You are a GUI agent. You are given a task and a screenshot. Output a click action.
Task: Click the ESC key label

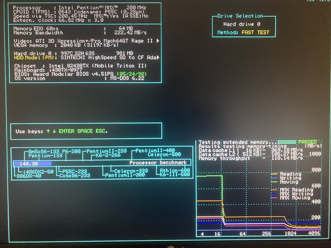101,131
